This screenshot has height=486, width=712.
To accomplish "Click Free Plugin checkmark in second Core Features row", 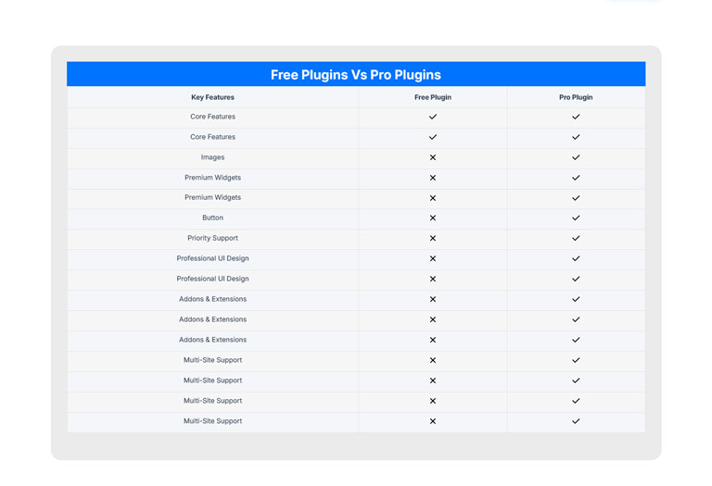I will [433, 137].
